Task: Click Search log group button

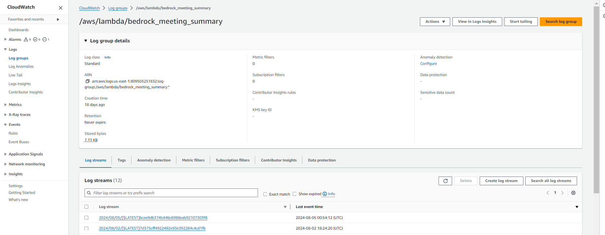Action: tap(561, 22)
